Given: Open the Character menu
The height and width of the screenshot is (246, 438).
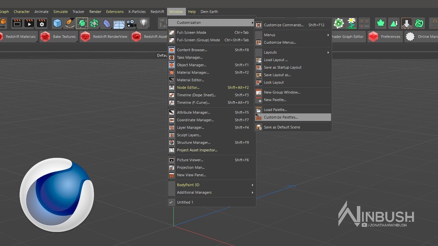Looking at the screenshot, I should (x=22, y=12).
